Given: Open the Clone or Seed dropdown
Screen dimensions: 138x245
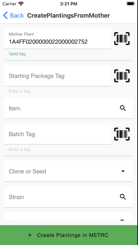Looking at the screenshot, I should [68, 171].
